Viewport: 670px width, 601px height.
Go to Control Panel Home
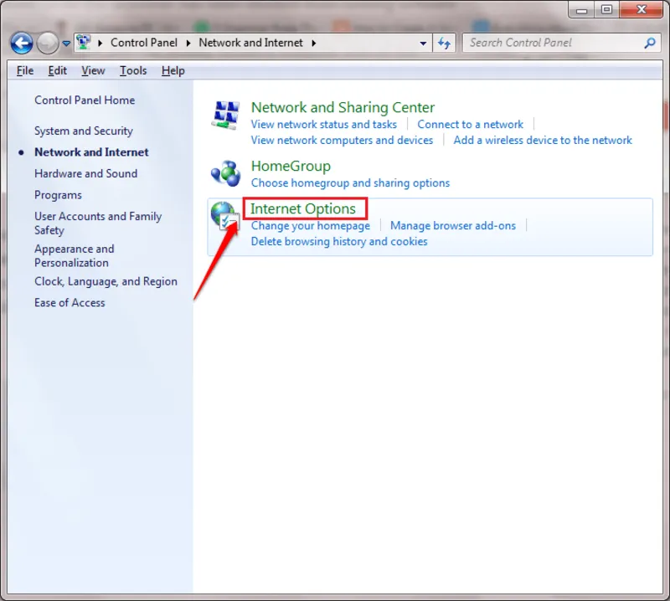[x=85, y=100]
